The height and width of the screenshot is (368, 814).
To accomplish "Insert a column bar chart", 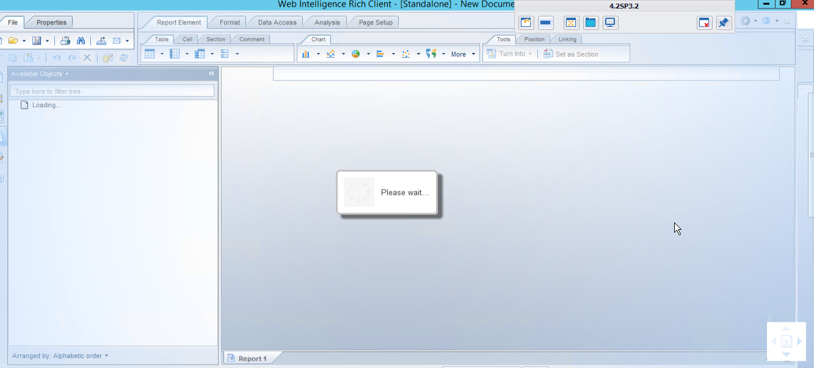I will coord(305,54).
